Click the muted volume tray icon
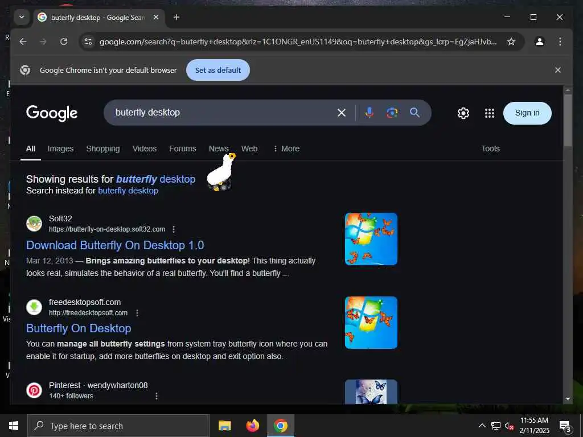The width and height of the screenshot is (583, 437). coord(509,426)
